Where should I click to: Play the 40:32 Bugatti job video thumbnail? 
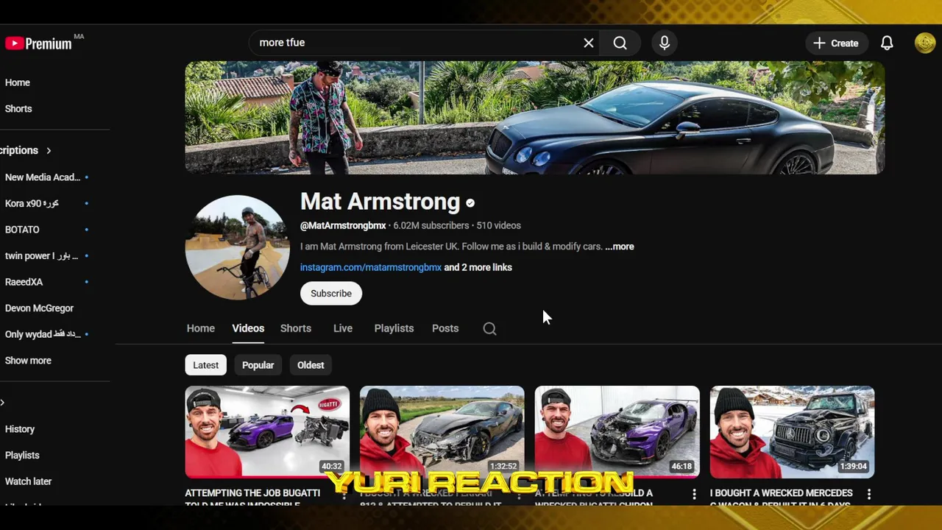click(x=267, y=431)
